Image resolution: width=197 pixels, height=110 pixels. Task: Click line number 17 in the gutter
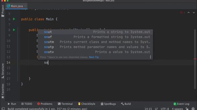(8, 79)
